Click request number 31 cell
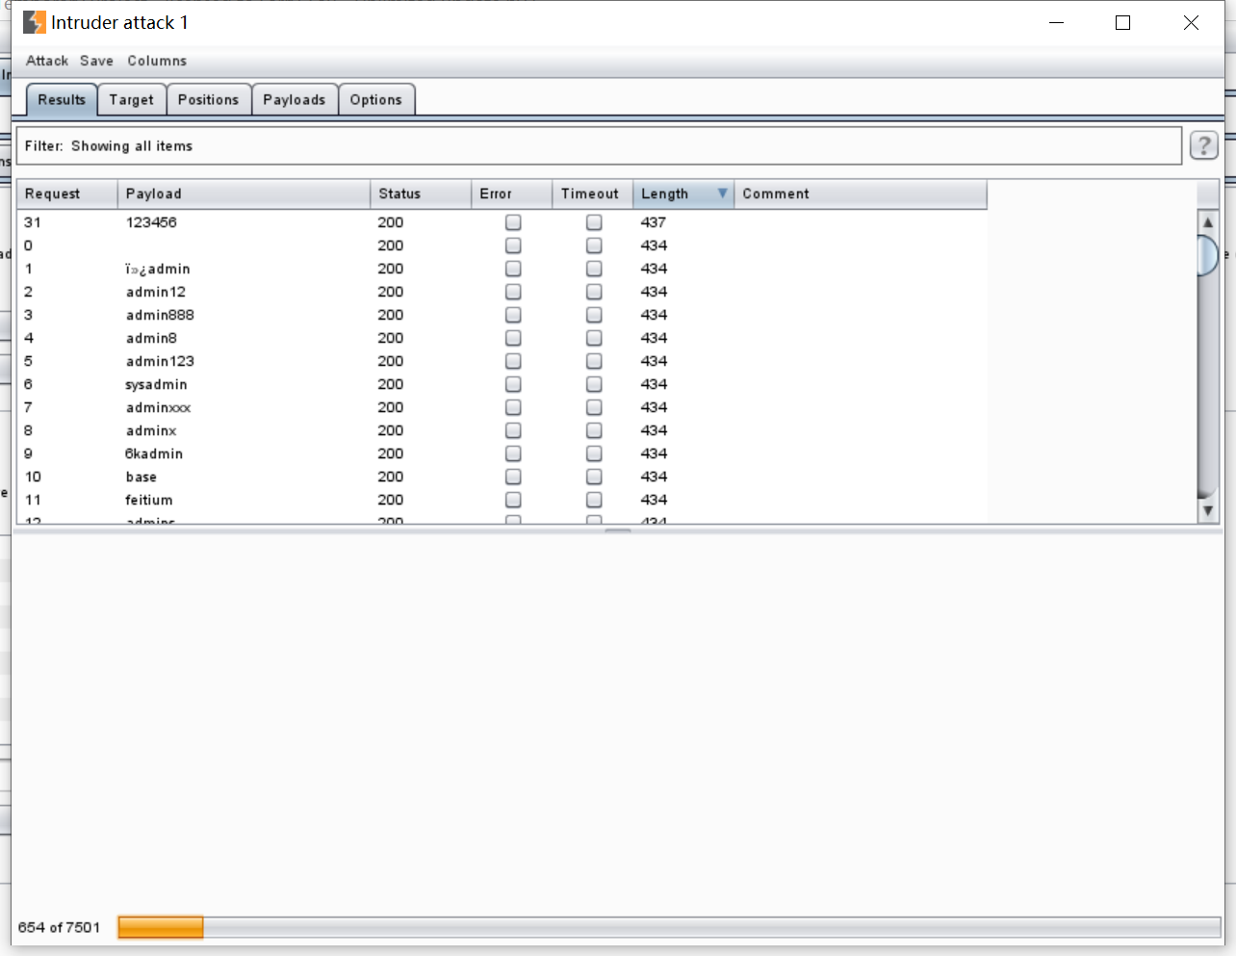 pyautogui.click(x=33, y=222)
